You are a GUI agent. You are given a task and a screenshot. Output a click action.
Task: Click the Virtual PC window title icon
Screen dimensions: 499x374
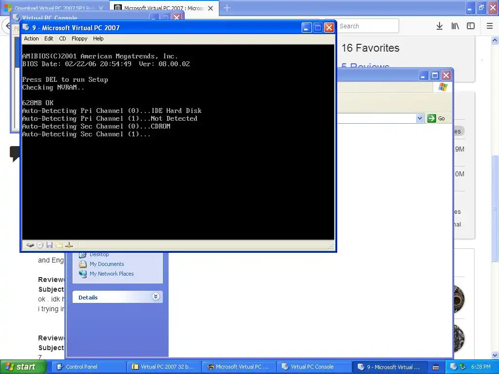tap(26, 28)
